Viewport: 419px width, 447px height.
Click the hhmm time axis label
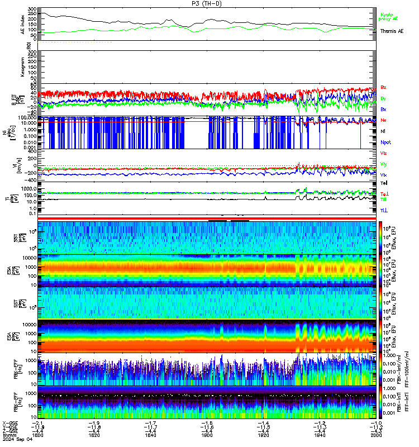[x=9, y=435]
